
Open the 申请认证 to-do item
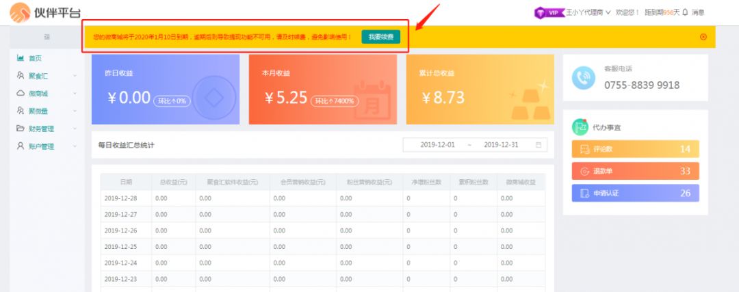tap(635, 193)
